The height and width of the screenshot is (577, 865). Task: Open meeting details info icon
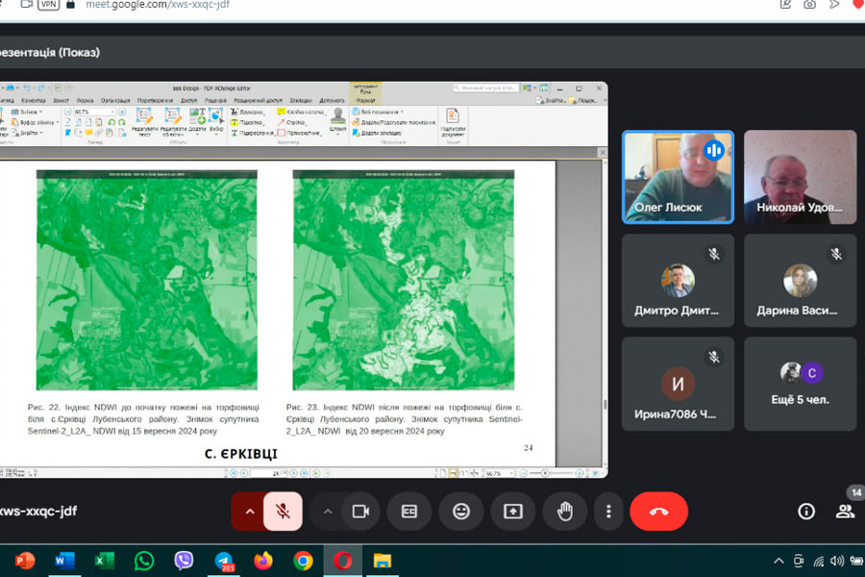806,512
